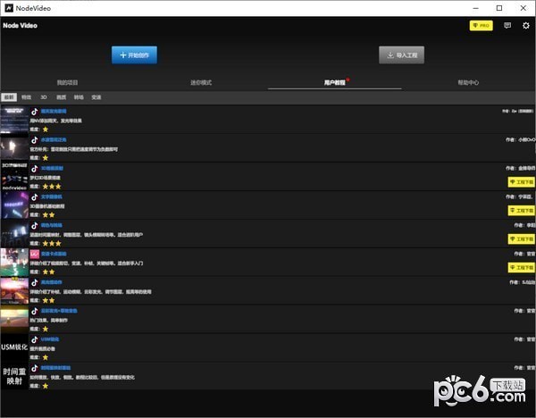The image size is (536, 418).
Task: Open blue title link in 时间重映射 row
Action: [55, 368]
